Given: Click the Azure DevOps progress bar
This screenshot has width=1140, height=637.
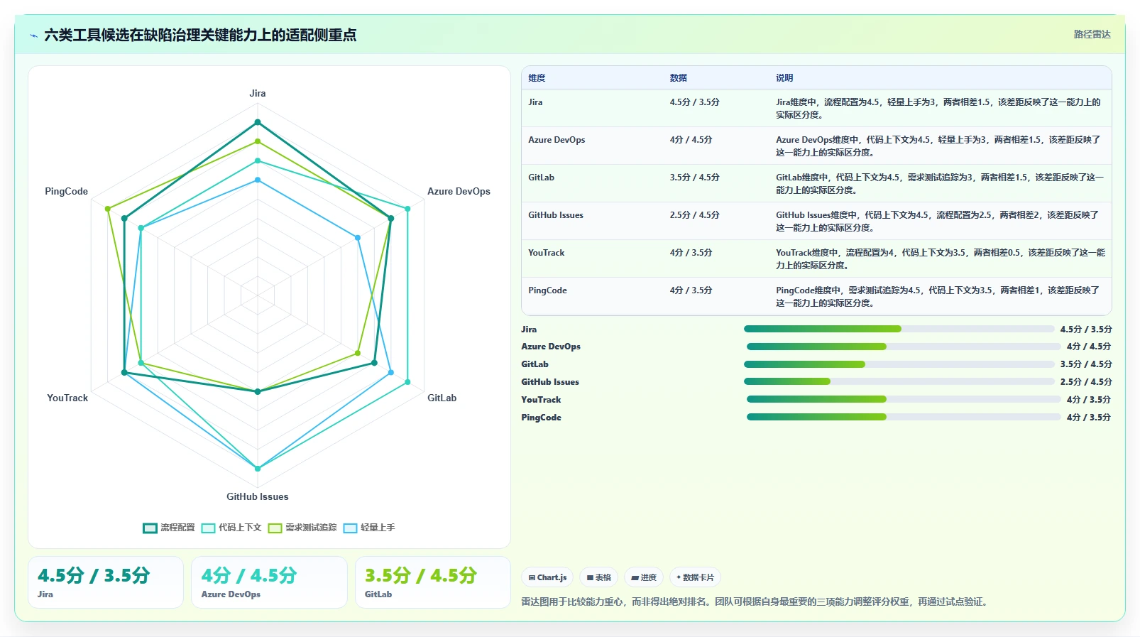Looking at the screenshot, I should click(904, 347).
